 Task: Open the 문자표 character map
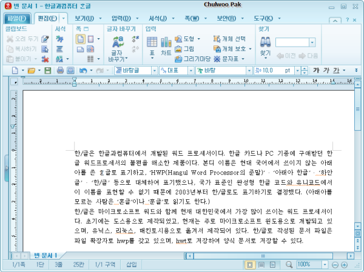pyautogui.click(x=226, y=59)
